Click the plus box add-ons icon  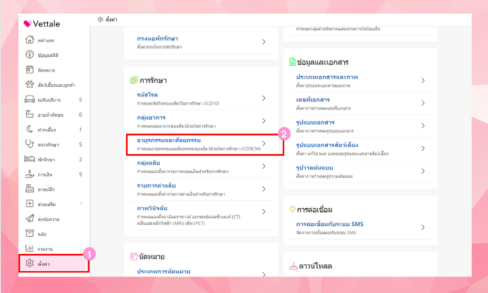click(30, 203)
